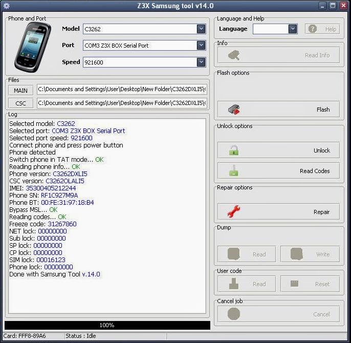Click the green padlock Unlock icon

(x=234, y=150)
